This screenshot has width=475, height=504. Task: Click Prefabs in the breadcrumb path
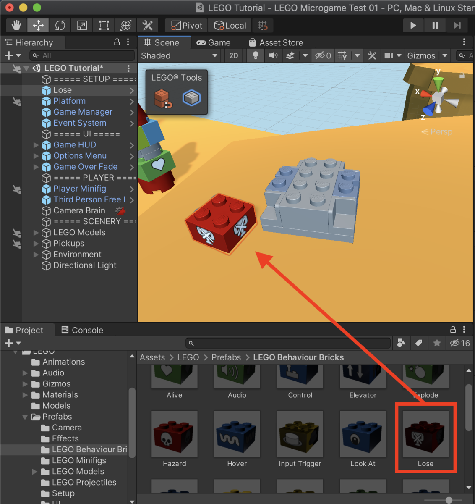(226, 357)
